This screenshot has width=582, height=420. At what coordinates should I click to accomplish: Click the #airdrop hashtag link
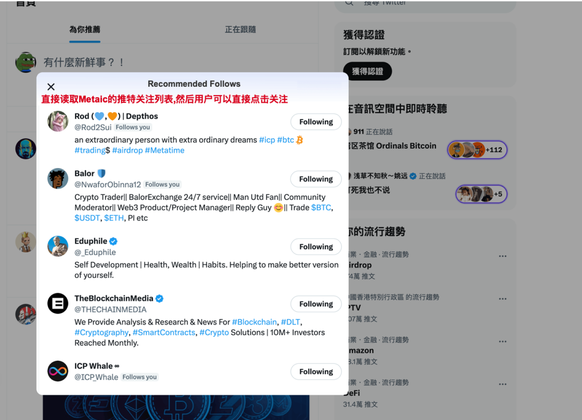127,150
